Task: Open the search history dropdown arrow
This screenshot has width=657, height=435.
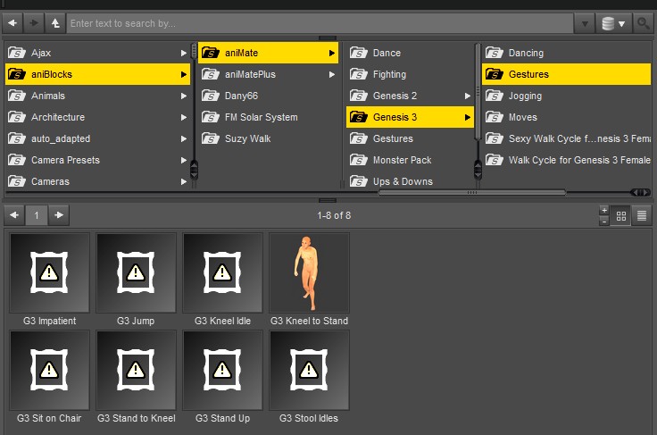Action: (x=585, y=23)
